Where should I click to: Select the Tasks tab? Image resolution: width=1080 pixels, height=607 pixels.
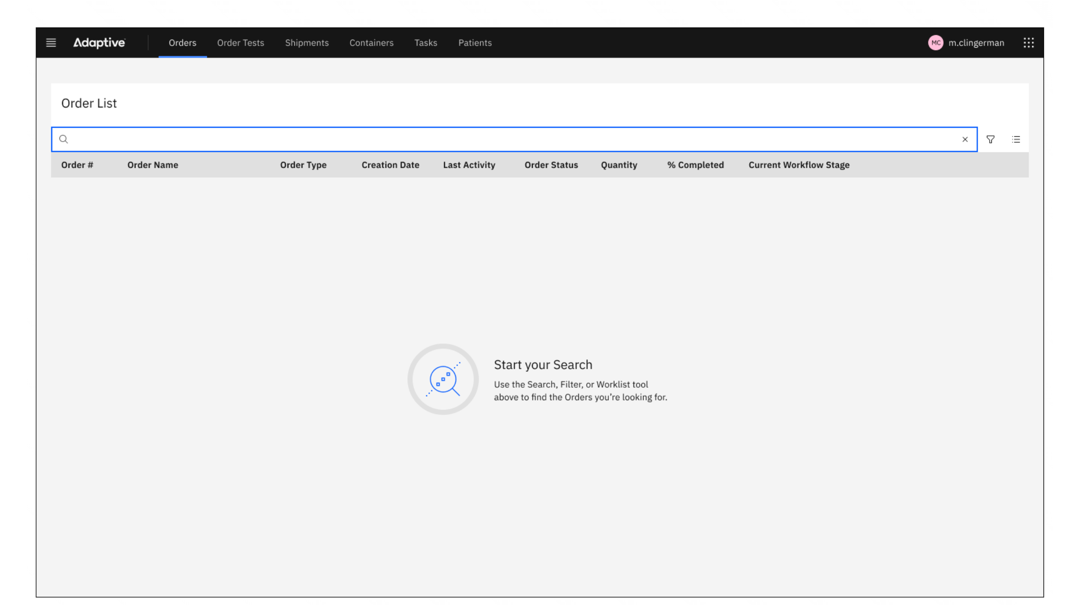coord(425,43)
